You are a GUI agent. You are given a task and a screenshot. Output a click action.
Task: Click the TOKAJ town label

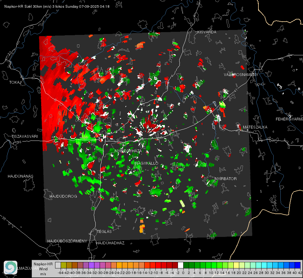pos(15,82)
